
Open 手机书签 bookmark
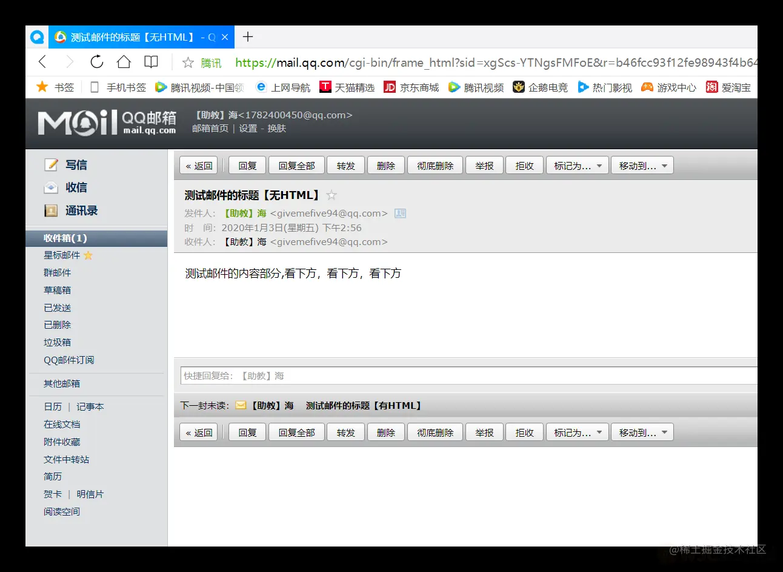tap(118, 87)
